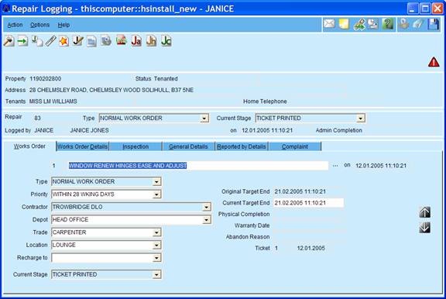Click the orange star burst icon

coord(64,41)
